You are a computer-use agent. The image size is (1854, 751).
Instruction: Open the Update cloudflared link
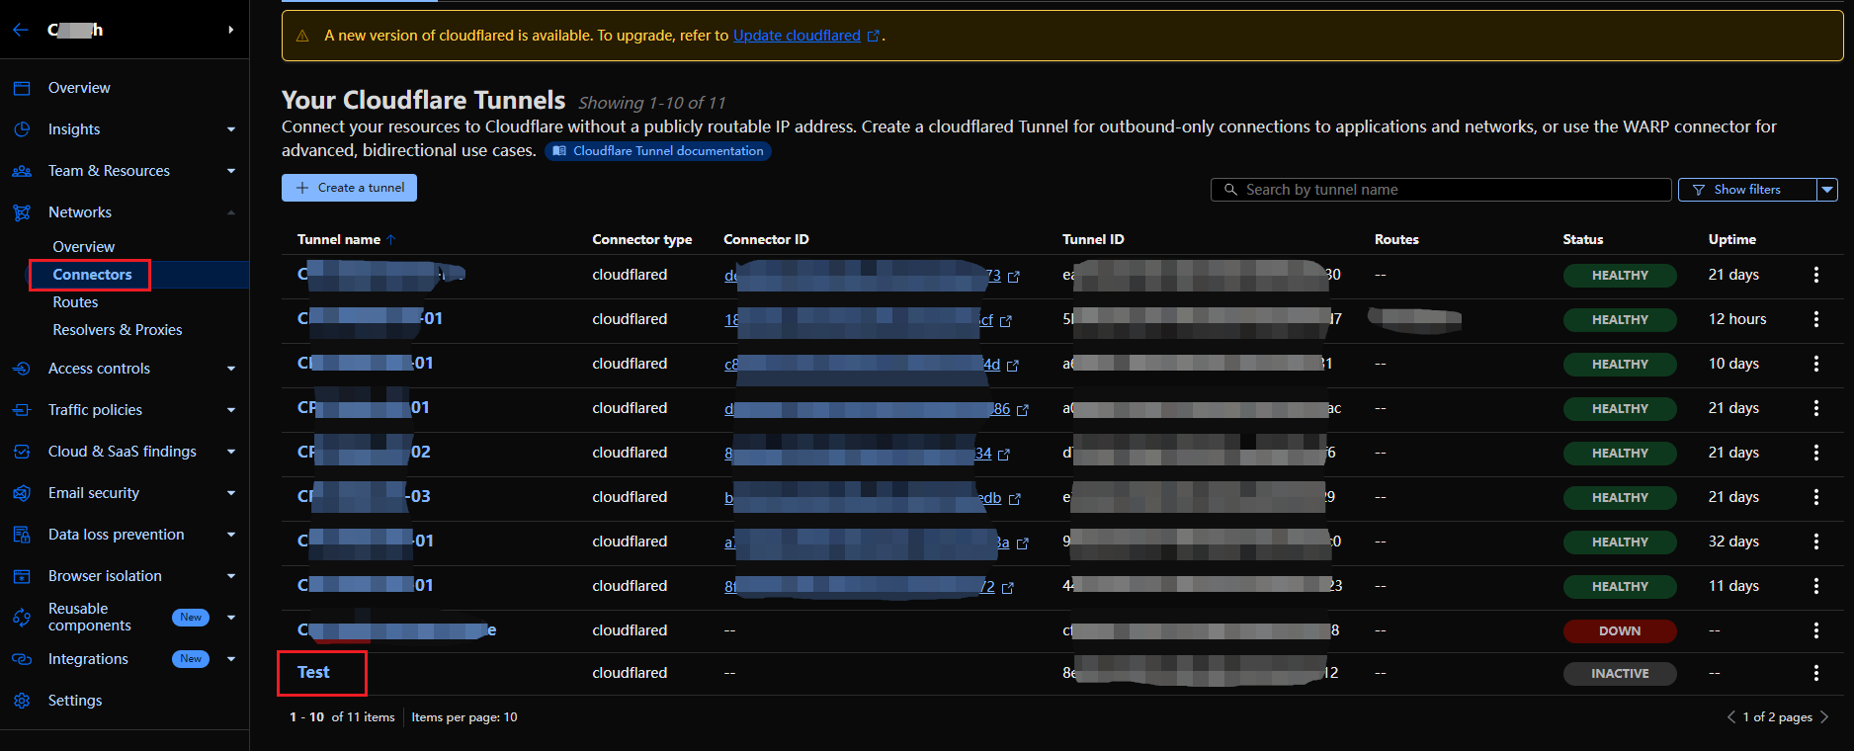(797, 36)
